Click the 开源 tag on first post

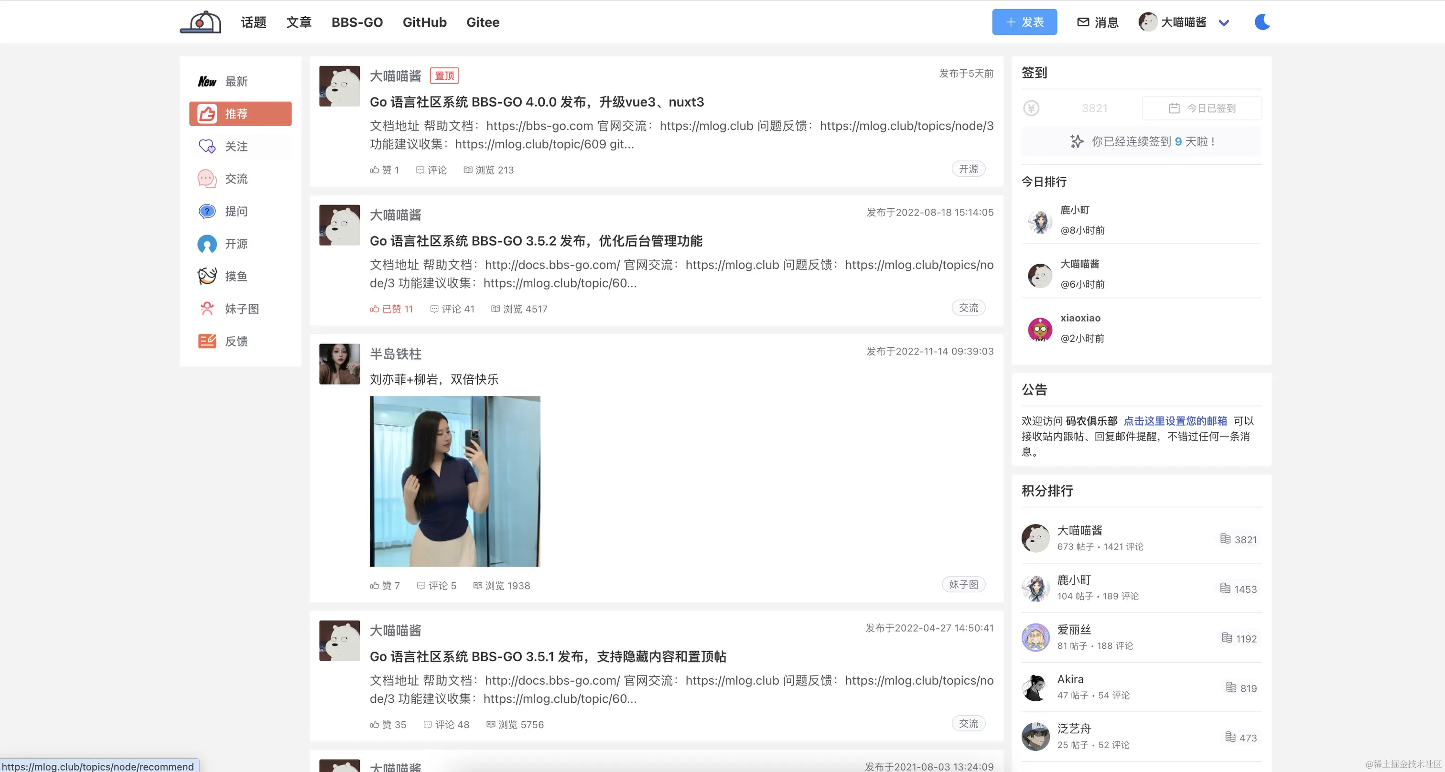tap(968, 169)
